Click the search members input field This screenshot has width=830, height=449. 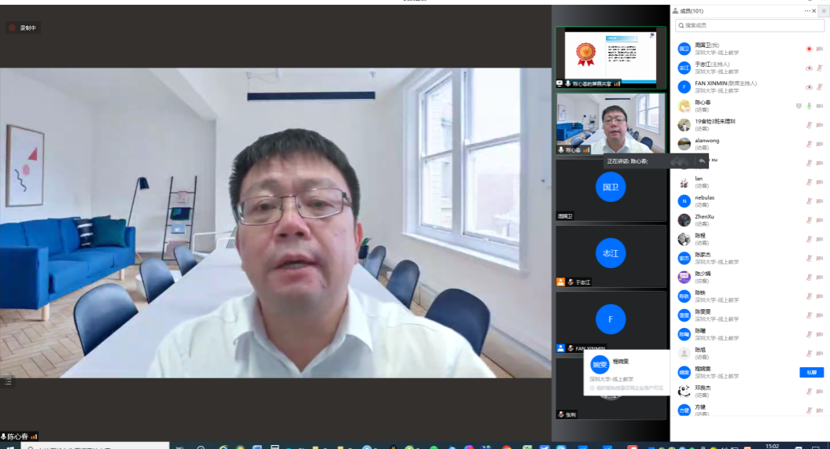750,26
